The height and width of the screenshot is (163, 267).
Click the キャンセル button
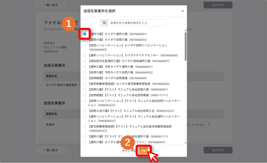pos(129,151)
